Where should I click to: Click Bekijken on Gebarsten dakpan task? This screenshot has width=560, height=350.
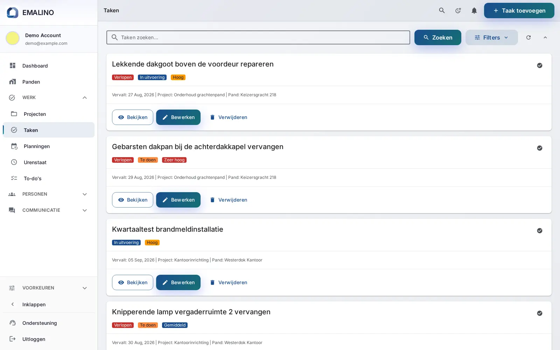click(x=133, y=200)
